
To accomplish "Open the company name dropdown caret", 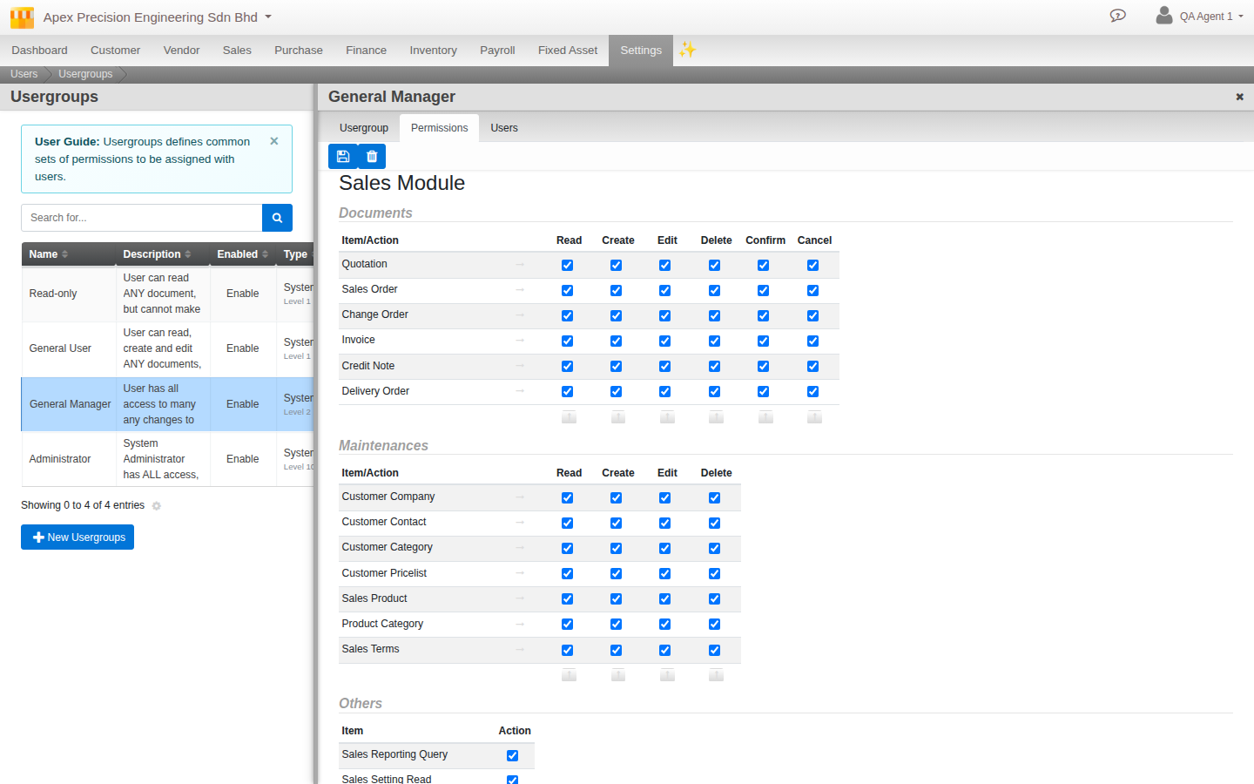I will 268,17.
